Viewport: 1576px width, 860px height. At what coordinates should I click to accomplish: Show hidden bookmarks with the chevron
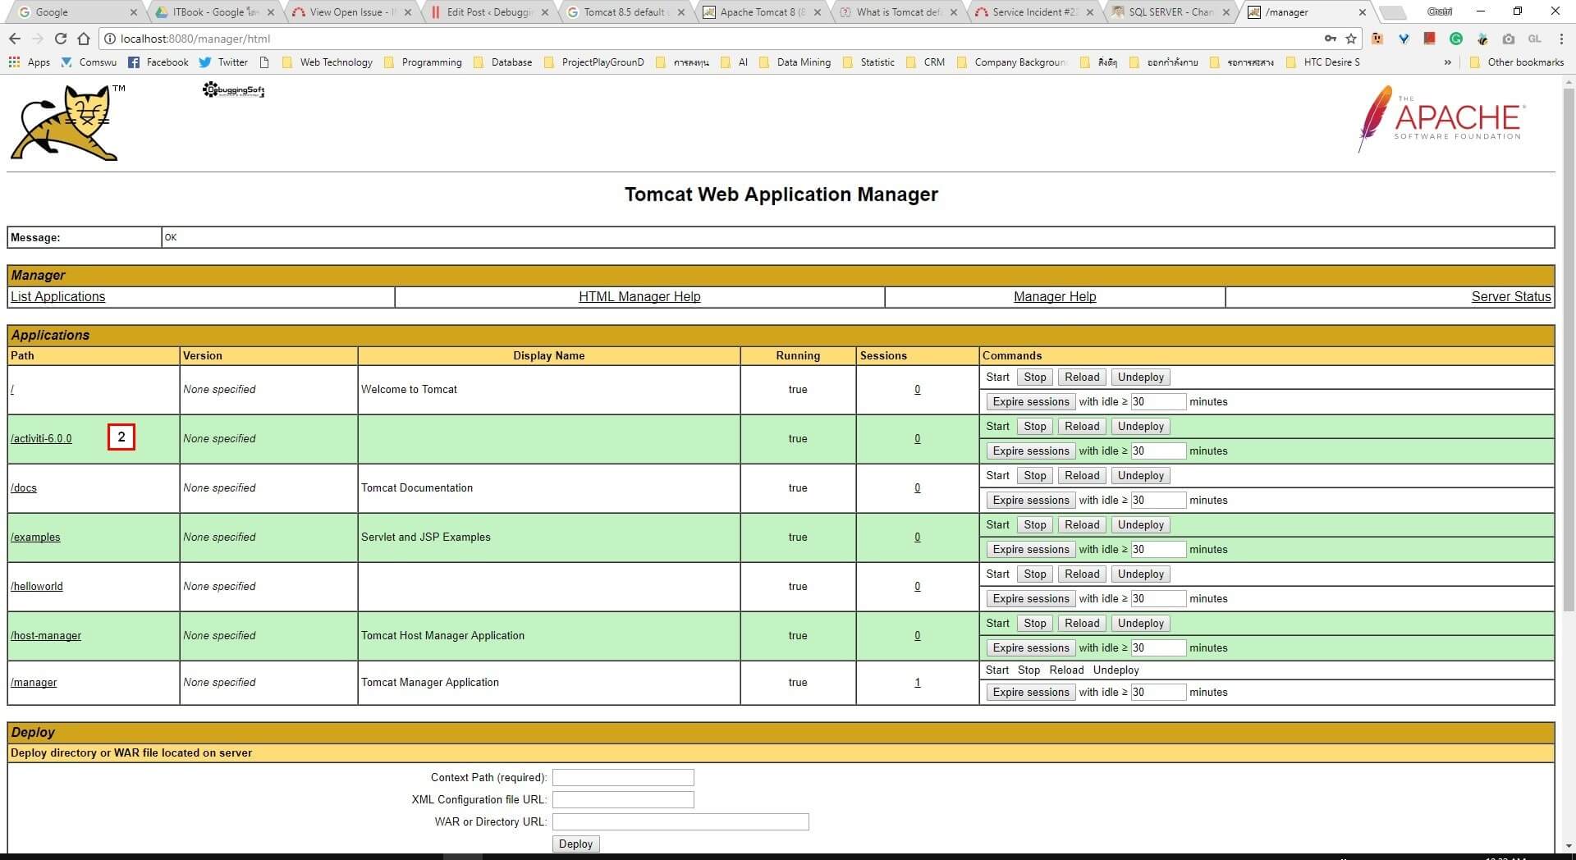1447,62
